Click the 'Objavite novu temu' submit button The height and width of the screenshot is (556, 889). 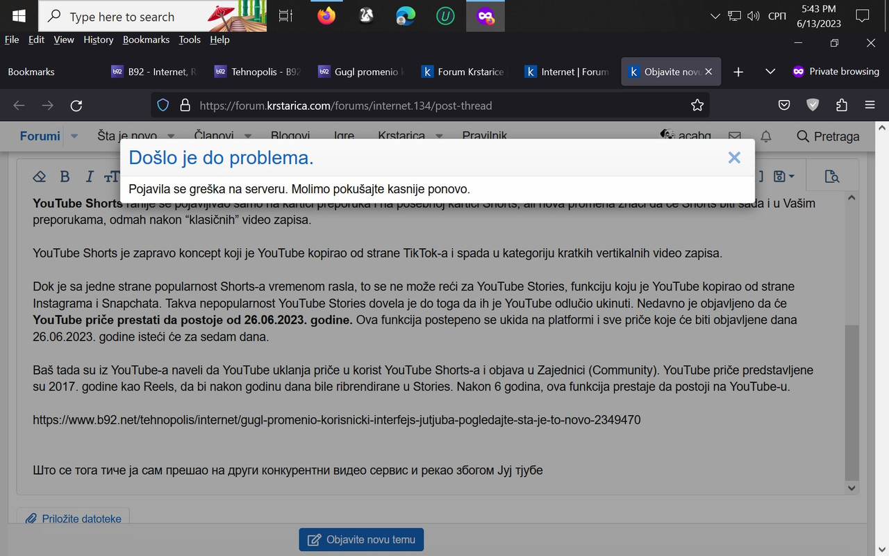pos(361,539)
